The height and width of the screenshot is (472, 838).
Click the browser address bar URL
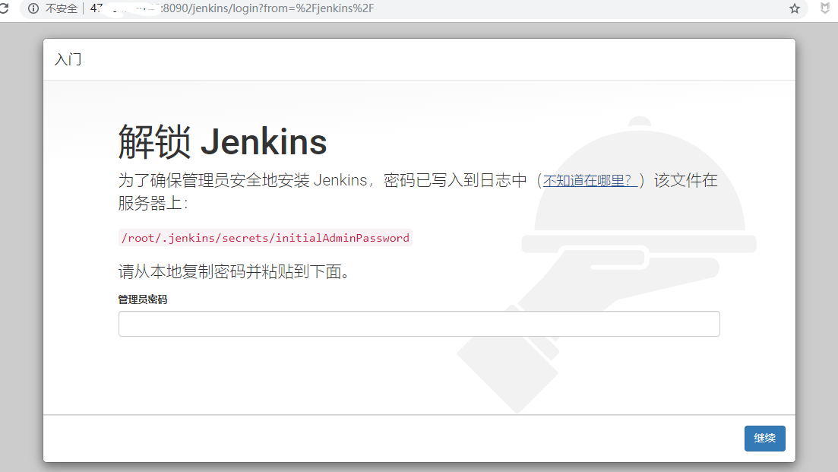coord(232,8)
